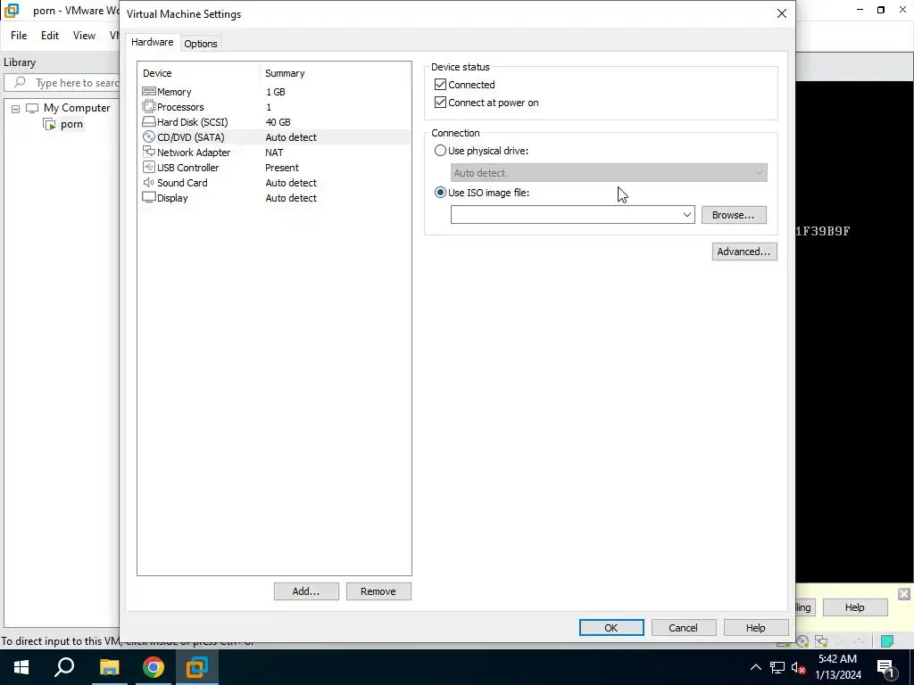Click the Browse... button

tap(734, 215)
